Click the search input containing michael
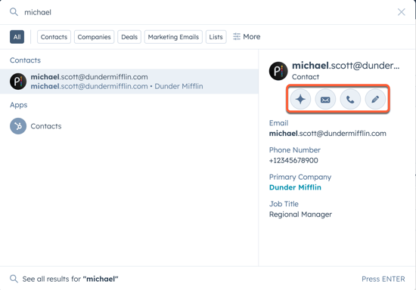 (207, 12)
